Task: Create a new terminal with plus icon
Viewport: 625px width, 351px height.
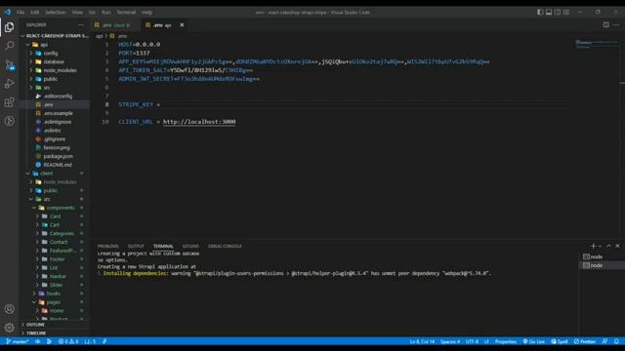Action: pyautogui.click(x=593, y=246)
